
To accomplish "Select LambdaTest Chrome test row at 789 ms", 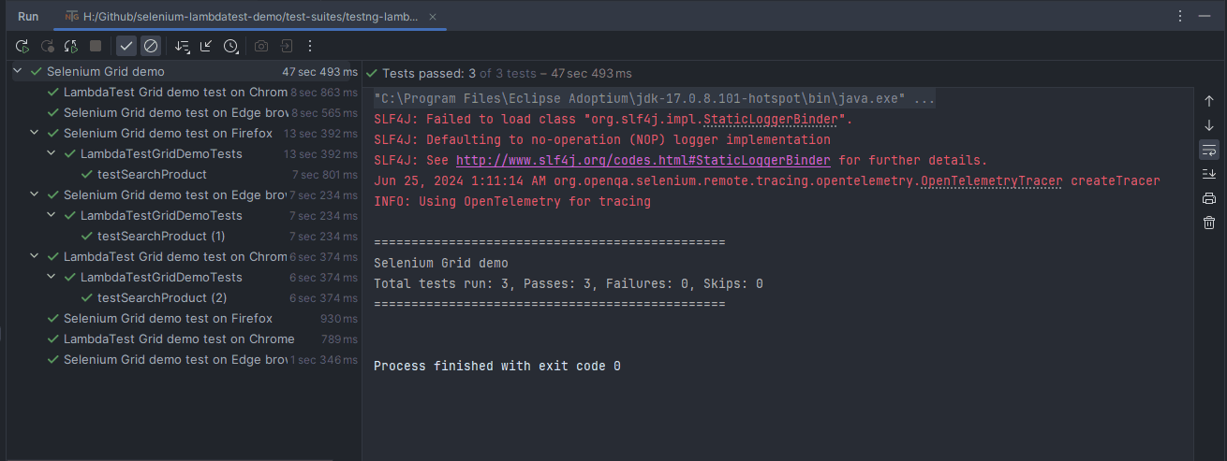I will 185,339.
